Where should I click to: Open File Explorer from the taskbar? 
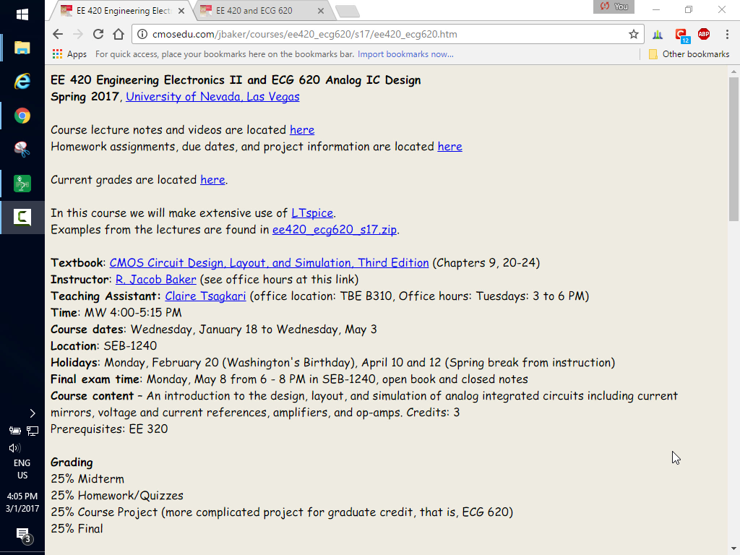[x=22, y=48]
